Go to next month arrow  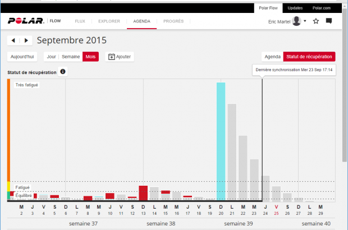point(26,40)
